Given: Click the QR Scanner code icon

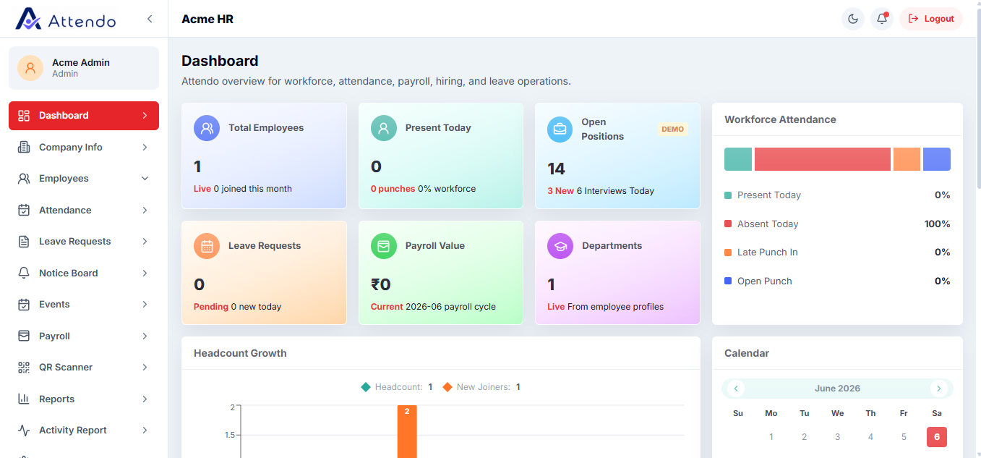Looking at the screenshot, I should (24, 368).
